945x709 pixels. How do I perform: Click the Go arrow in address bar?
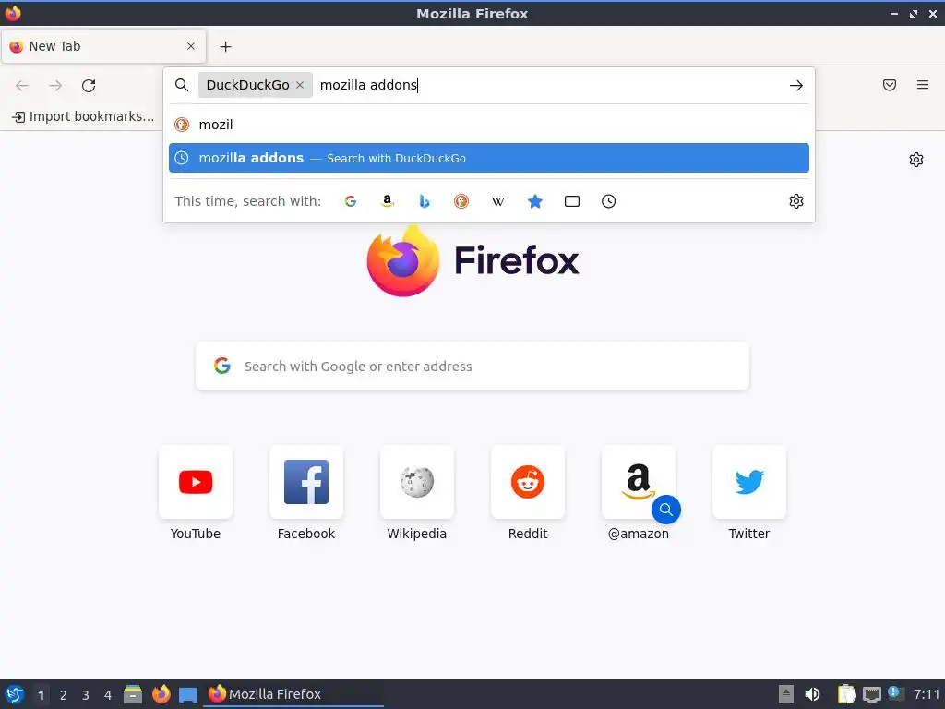coord(796,86)
